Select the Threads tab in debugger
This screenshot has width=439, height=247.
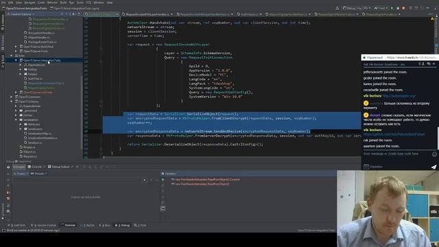point(38,174)
